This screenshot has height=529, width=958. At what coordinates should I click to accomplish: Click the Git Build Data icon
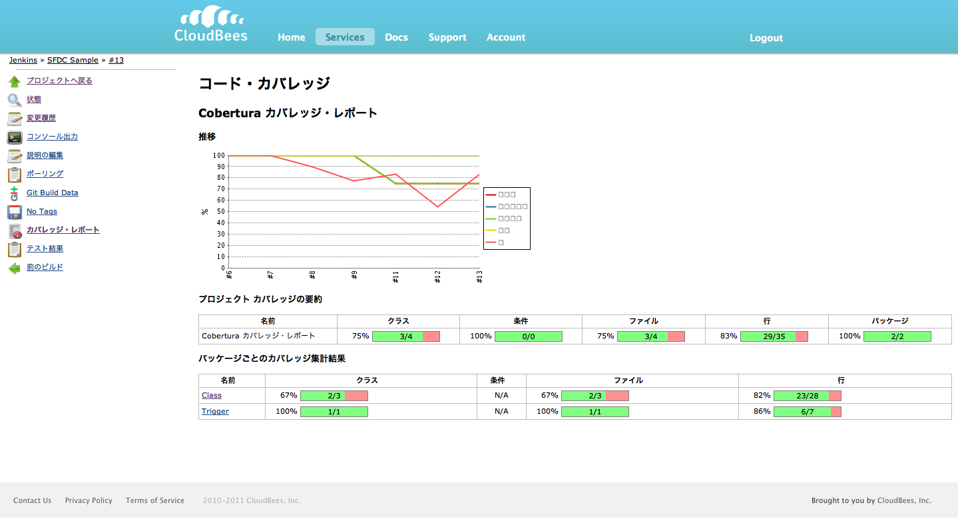14,194
